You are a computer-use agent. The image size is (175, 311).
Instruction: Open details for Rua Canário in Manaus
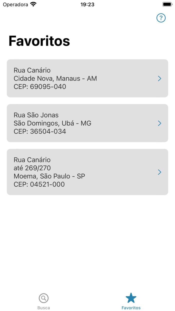click(x=87, y=78)
